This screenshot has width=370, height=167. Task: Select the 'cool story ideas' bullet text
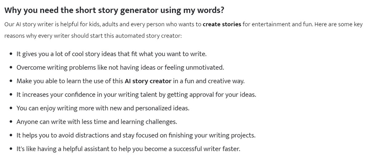pyautogui.click(x=111, y=54)
